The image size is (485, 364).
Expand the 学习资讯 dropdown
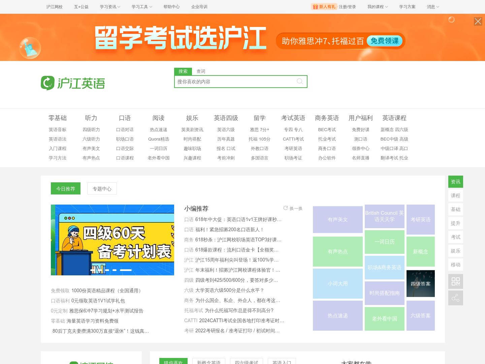coord(110,7)
